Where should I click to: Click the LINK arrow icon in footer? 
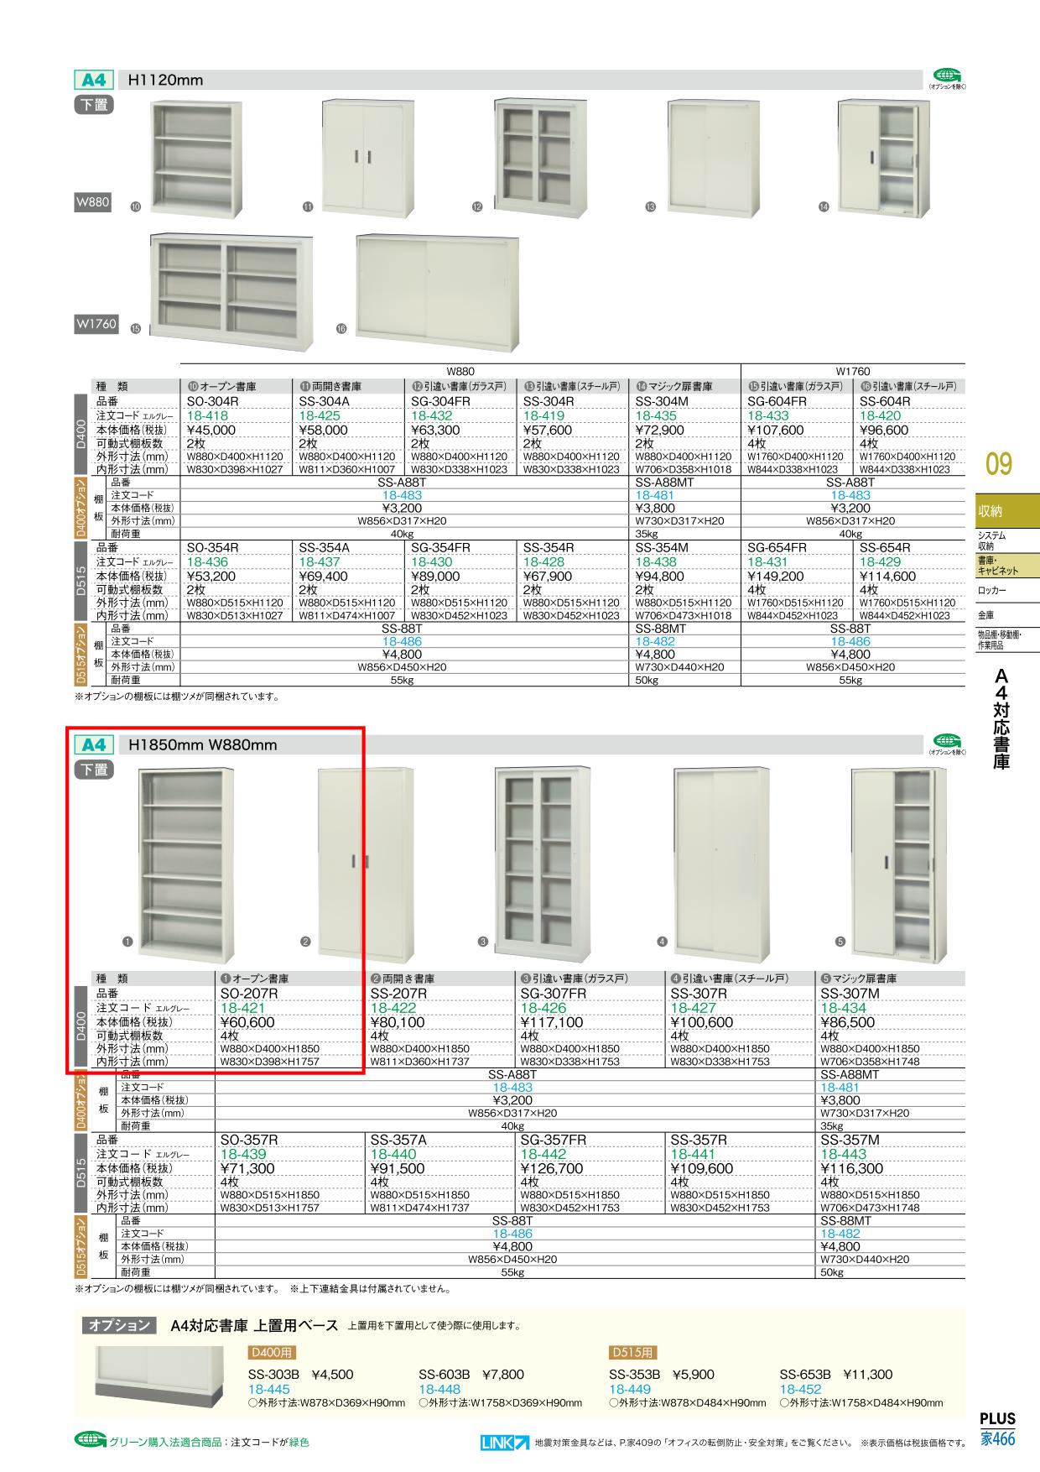click(x=505, y=1443)
